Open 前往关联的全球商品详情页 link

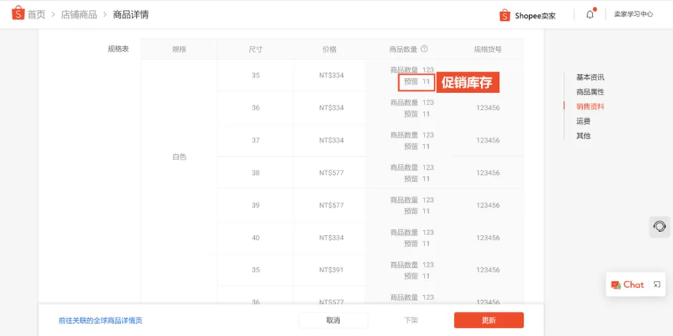tap(100, 320)
